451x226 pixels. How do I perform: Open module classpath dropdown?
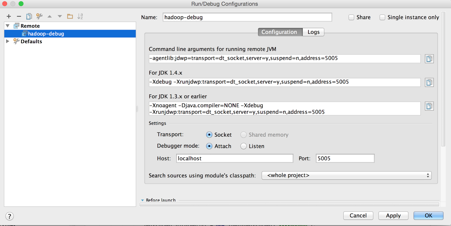pyautogui.click(x=346, y=175)
